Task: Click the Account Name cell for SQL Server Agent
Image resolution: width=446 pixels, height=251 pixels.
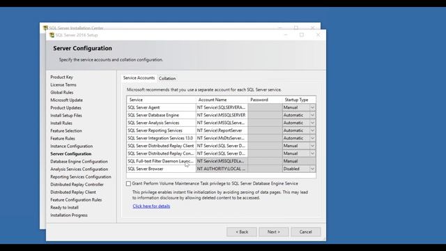Action: [x=222, y=107]
